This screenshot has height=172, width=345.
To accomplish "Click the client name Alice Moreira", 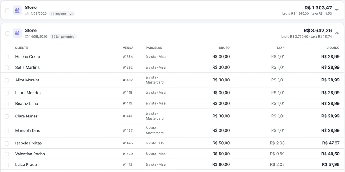I will click(27, 80).
